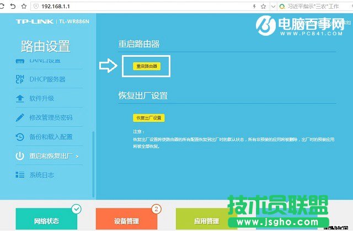Click the yellow 恢复出厂设置 button
The image size is (353, 231).
point(149,118)
